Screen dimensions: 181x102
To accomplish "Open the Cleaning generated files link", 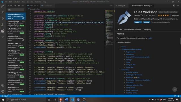I will coord(134,85).
